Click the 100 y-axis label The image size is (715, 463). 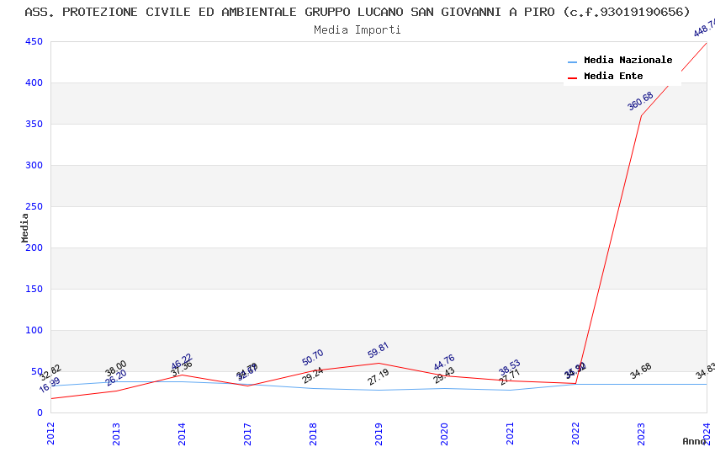coord(34,330)
